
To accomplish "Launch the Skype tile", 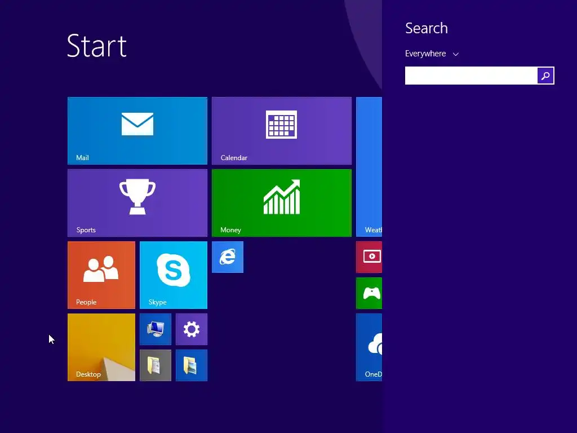I will tap(174, 275).
